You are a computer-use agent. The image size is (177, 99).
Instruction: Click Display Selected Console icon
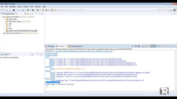162,46
